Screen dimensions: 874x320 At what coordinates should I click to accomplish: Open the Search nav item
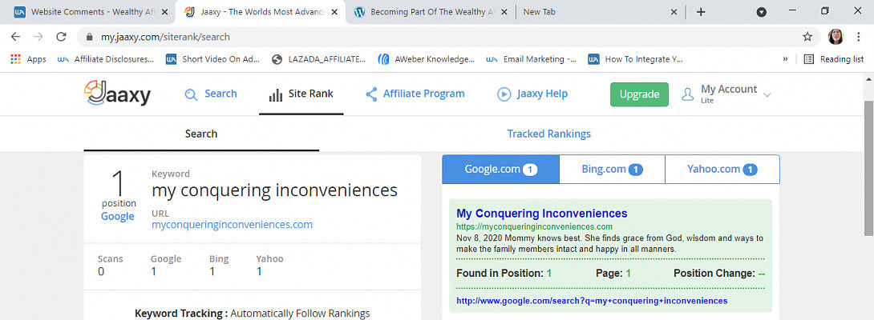pyautogui.click(x=211, y=94)
